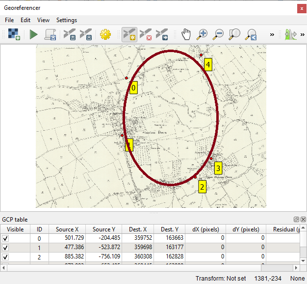Open the File menu
This screenshot has height=284, width=307.
point(9,20)
